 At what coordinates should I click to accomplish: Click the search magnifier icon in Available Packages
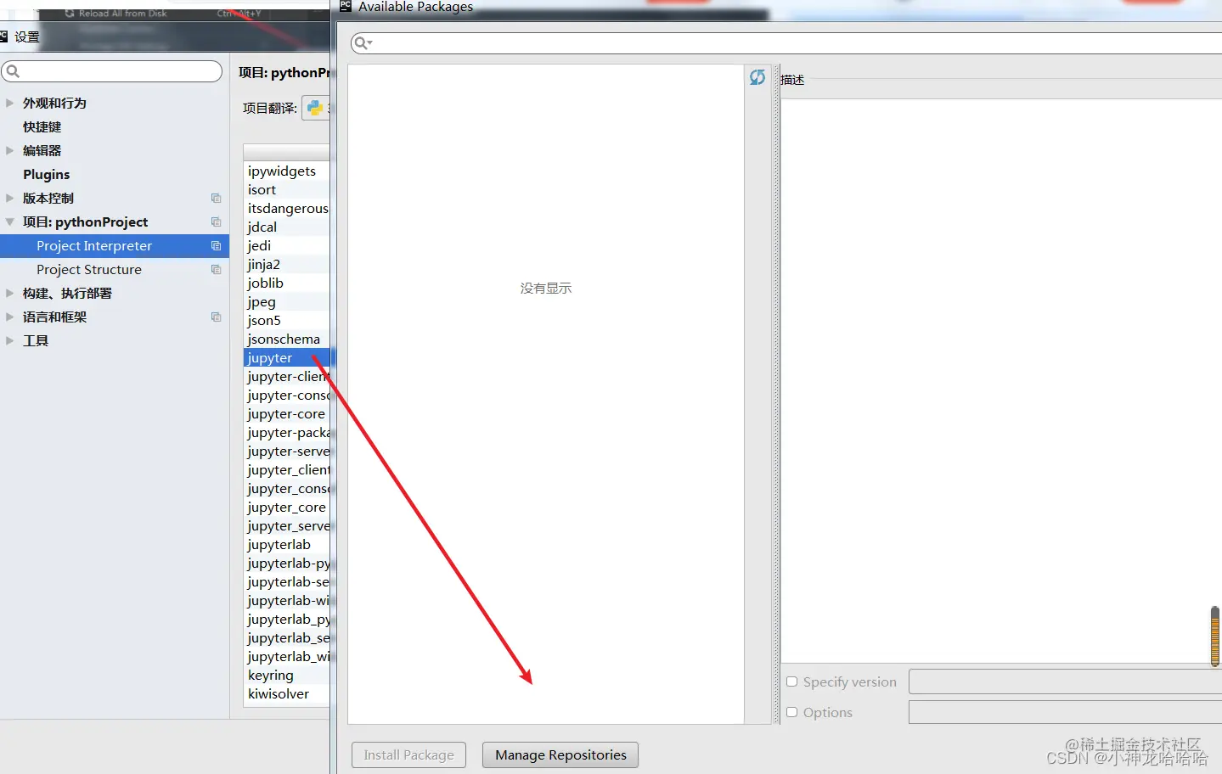(363, 43)
